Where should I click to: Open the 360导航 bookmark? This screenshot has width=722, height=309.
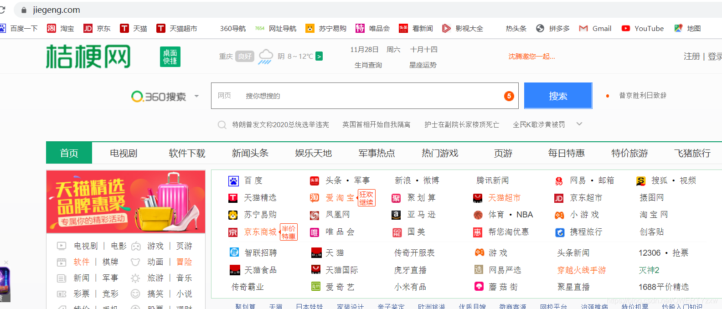233,28
